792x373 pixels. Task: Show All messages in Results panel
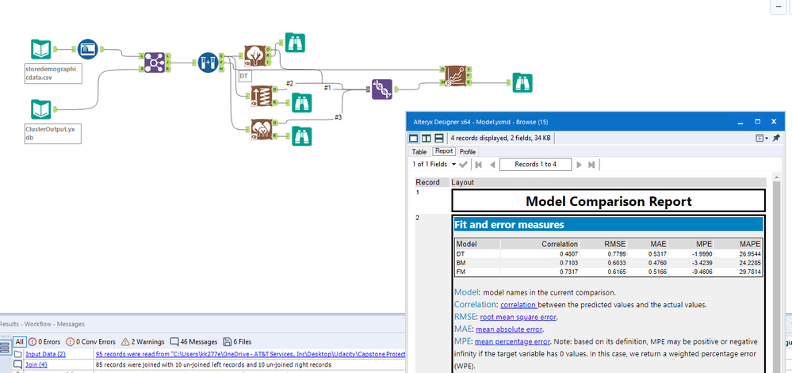coord(19,341)
